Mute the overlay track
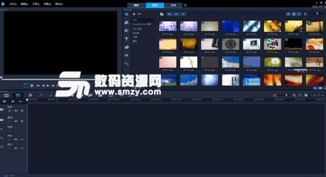 (x=16, y=121)
